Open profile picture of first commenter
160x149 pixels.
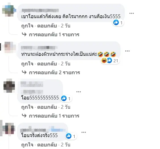click(x=9, y=10)
